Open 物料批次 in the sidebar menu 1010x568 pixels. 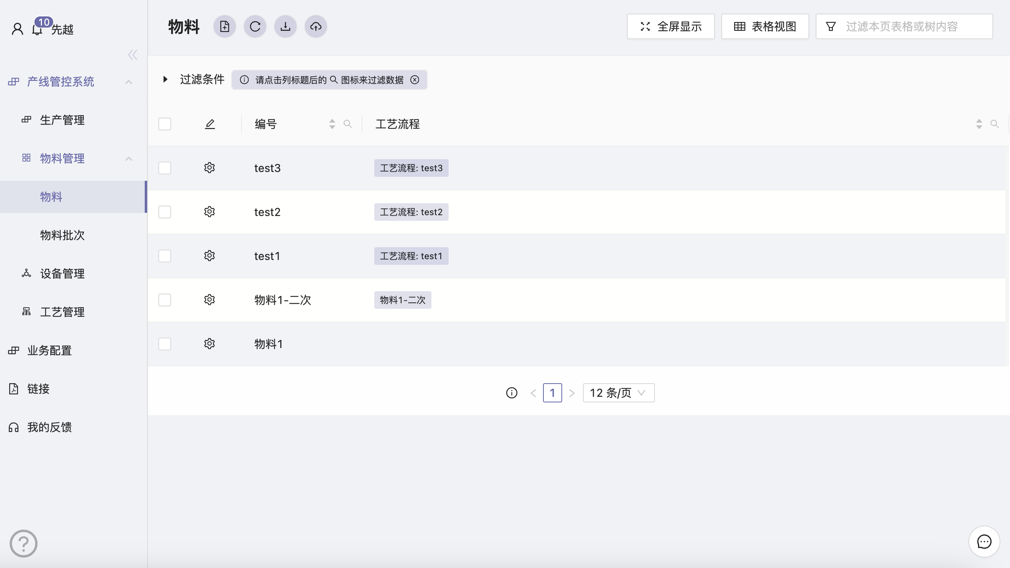62,235
